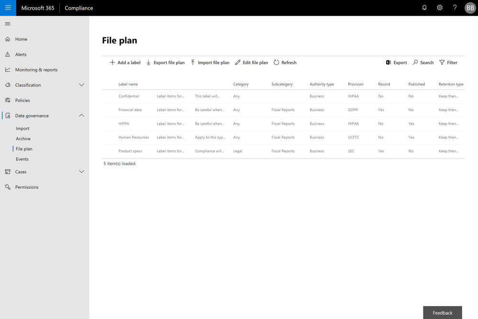478x319 pixels.
Task: Open the settings gear in header
Action: click(440, 8)
